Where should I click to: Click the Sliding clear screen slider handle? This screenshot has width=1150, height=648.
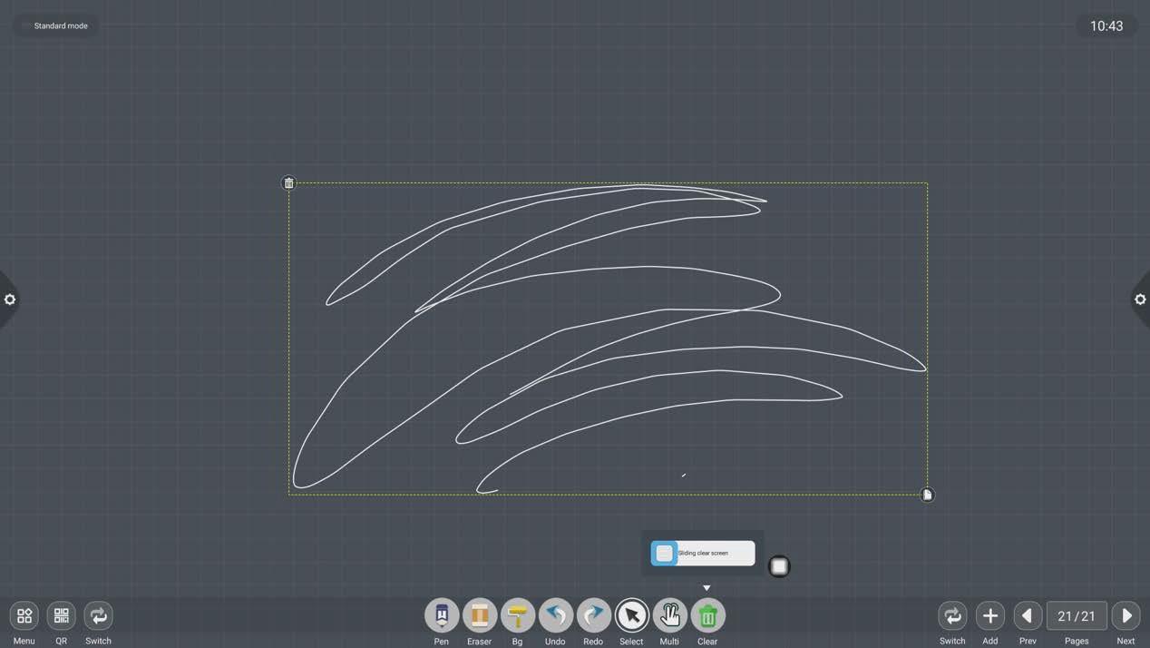tap(664, 553)
